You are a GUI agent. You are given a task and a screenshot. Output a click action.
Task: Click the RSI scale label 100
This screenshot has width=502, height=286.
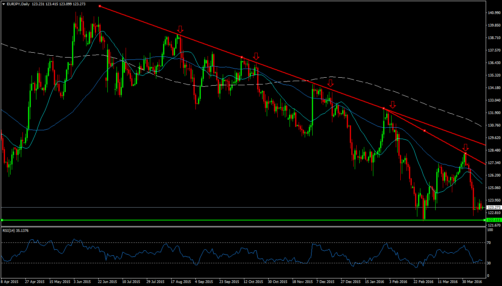[x=490, y=230]
